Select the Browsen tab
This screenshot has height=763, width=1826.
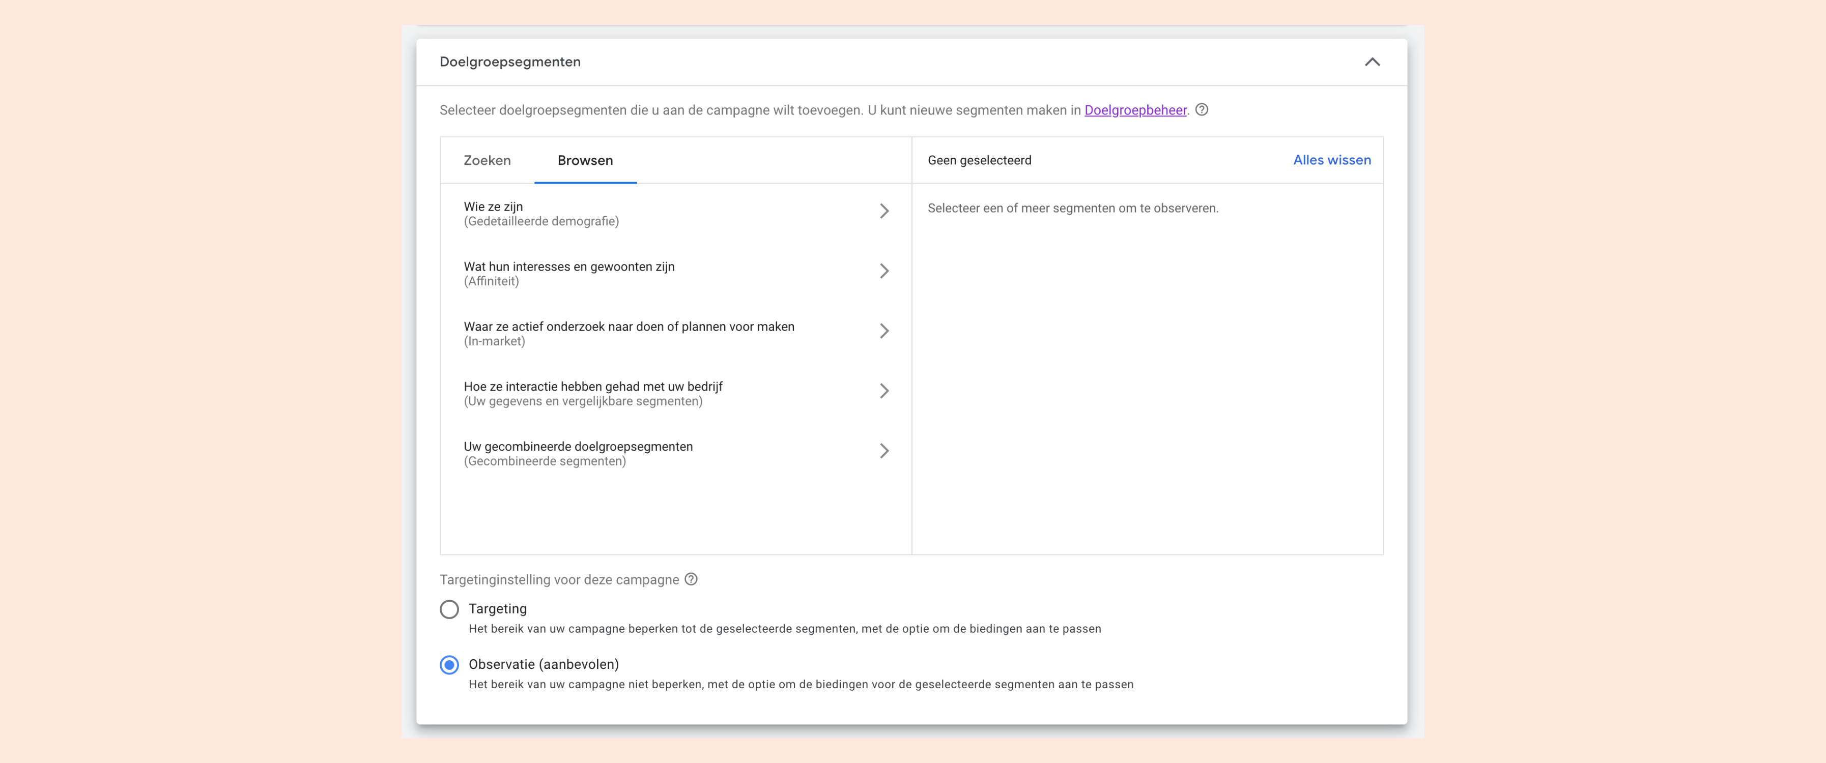coord(585,160)
